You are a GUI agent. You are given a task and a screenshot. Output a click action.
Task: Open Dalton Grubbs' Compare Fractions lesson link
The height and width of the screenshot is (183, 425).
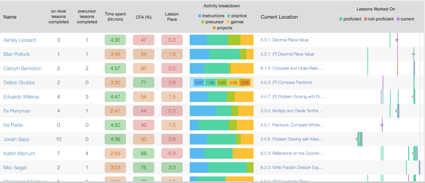point(286,82)
